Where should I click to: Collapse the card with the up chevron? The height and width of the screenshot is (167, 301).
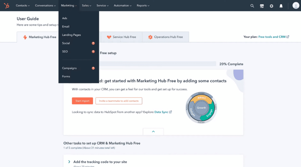pyautogui.click(x=153, y=132)
